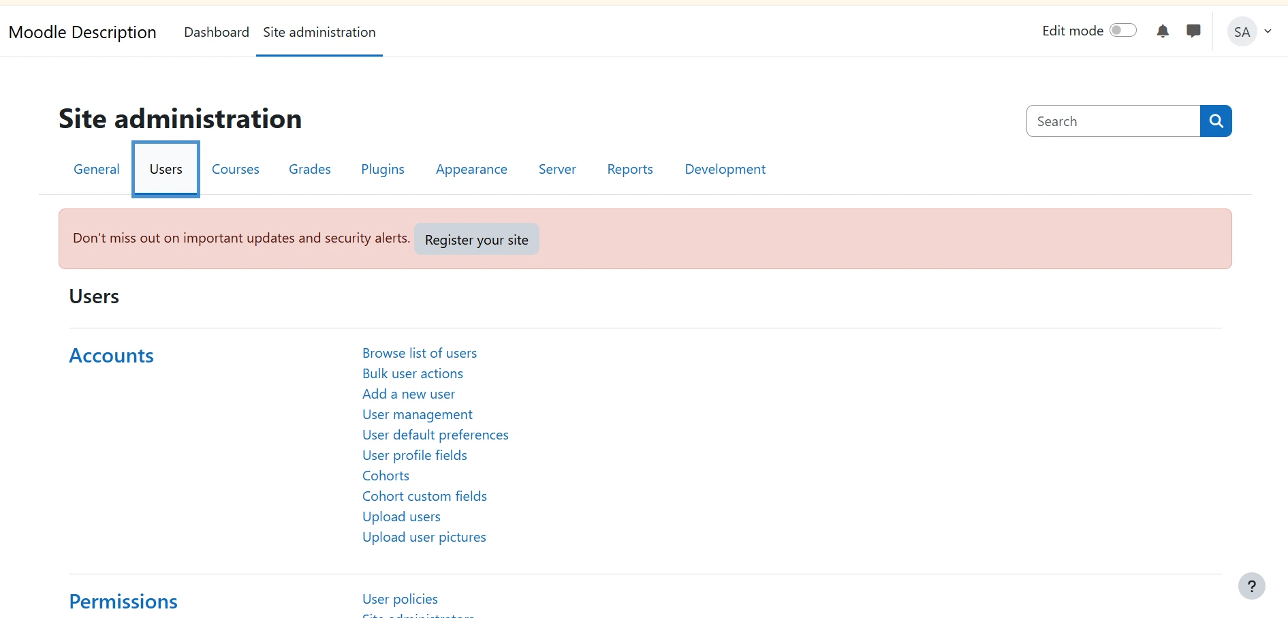The height and width of the screenshot is (618, 1288).
Task: Select Site administration in top navigation
Action: [x=319, y=32]
